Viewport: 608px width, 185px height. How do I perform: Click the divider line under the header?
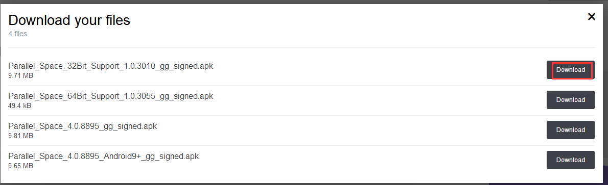[301, 47]
